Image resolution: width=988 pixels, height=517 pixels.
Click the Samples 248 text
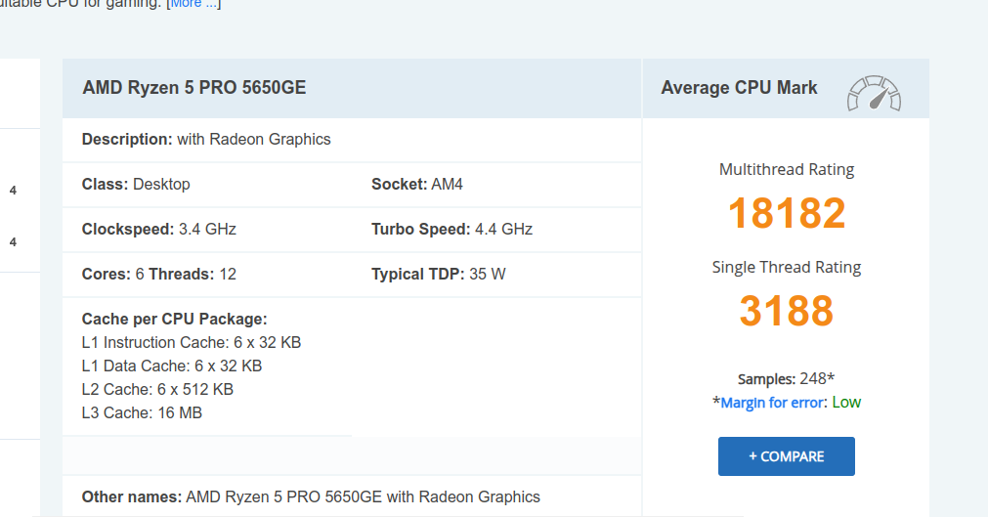pos(786,378)
